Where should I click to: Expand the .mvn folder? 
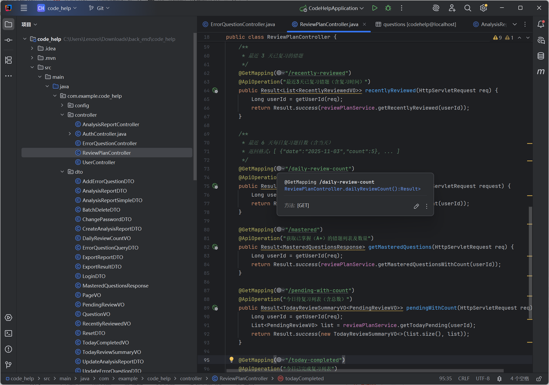pos(32,58)
